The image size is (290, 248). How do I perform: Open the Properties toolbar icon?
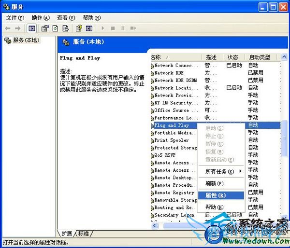click(45, 28)
